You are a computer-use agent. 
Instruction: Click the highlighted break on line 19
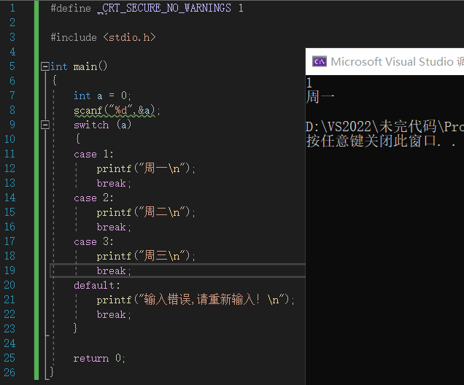tap(114, 271)
